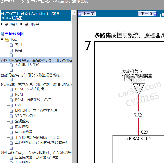The width and height of the screenshot is (164, 163).
Task: Click the computer icon beside 当前:线路图
Action: coord(2,34)
